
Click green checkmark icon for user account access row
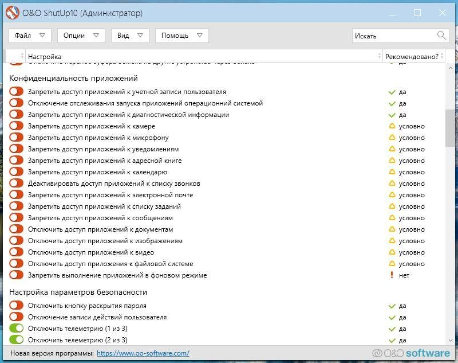pos(392,92)
